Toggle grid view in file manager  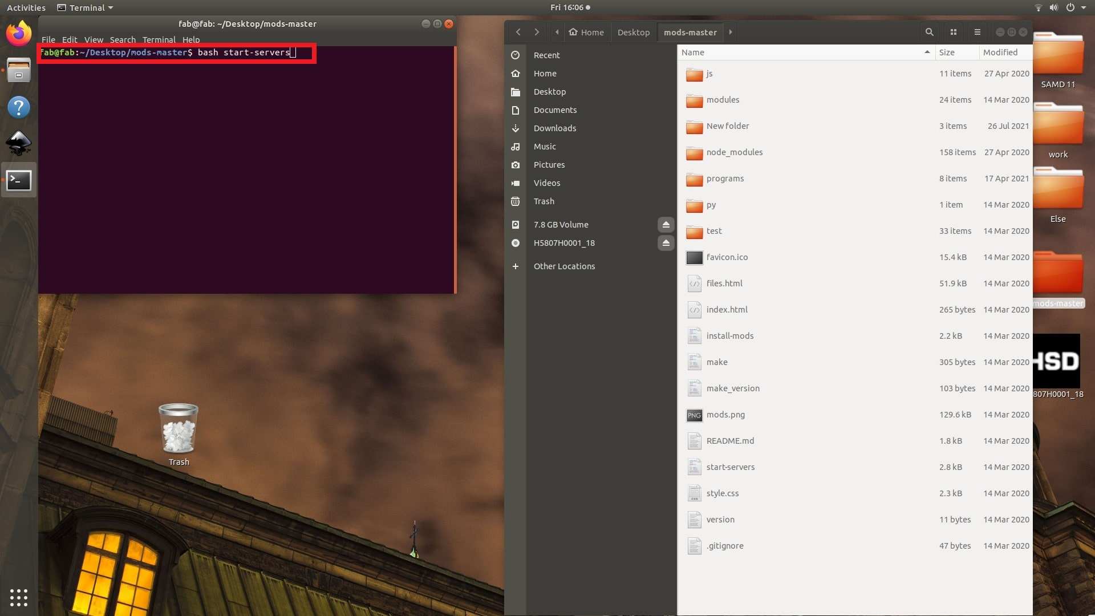(x=953, y=32)
